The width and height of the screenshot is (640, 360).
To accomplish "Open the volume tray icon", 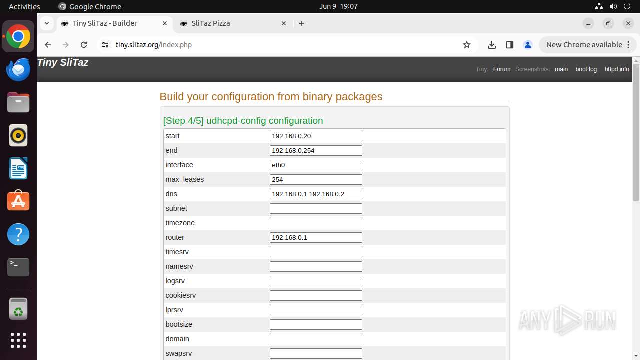I will pyautogui.click(x=613, y=6).
